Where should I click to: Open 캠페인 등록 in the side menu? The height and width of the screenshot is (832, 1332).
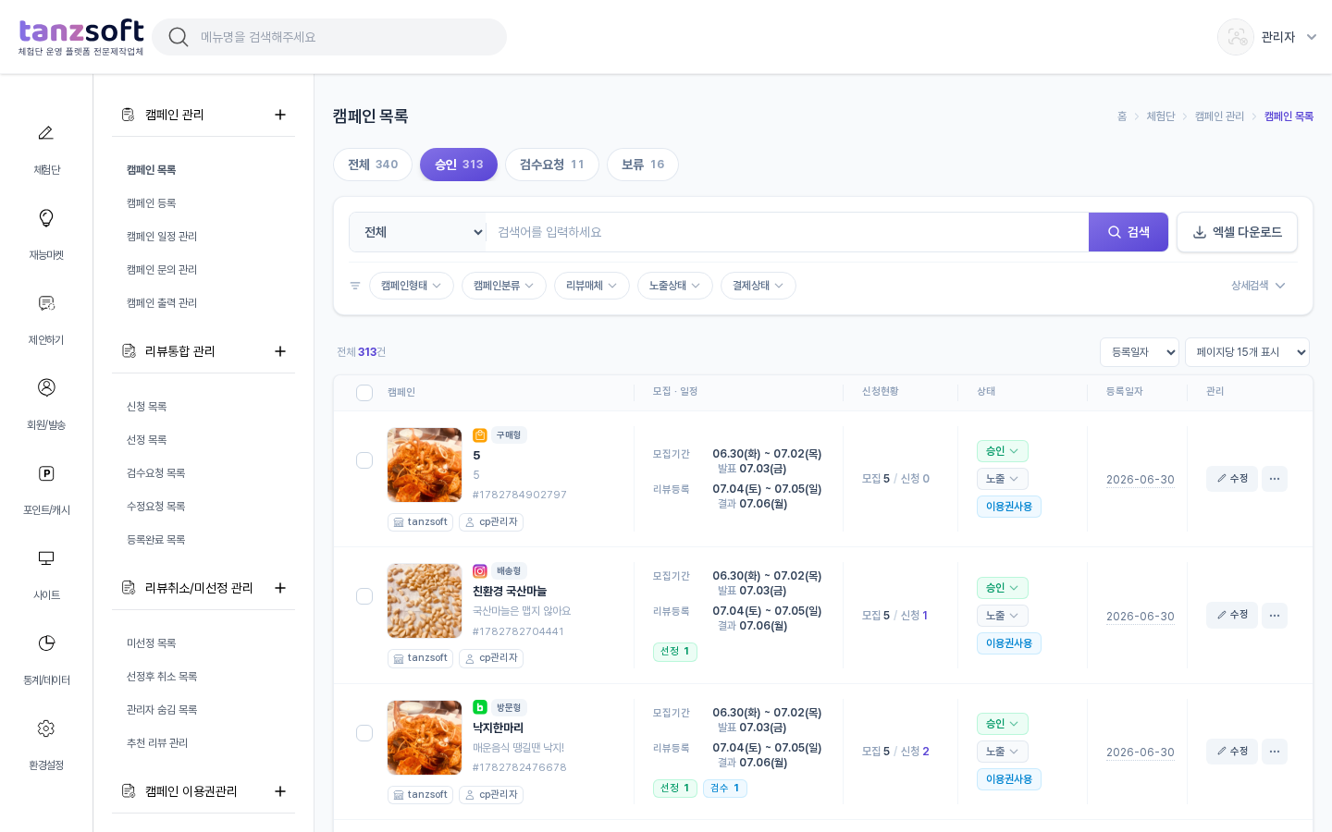click(x=152, y=203)
